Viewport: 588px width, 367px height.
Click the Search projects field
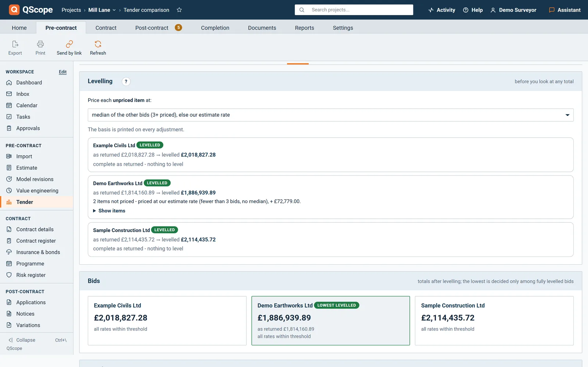pyautogui.click(x=354, y=10)
